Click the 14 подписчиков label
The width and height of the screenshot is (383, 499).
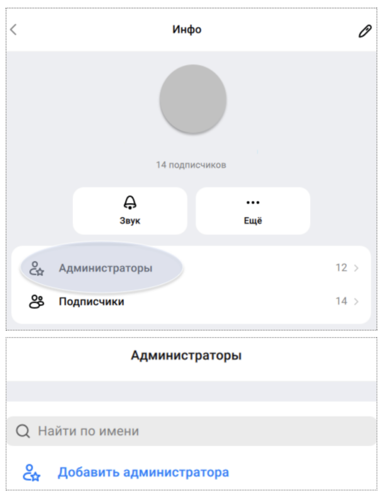[191, 165]
